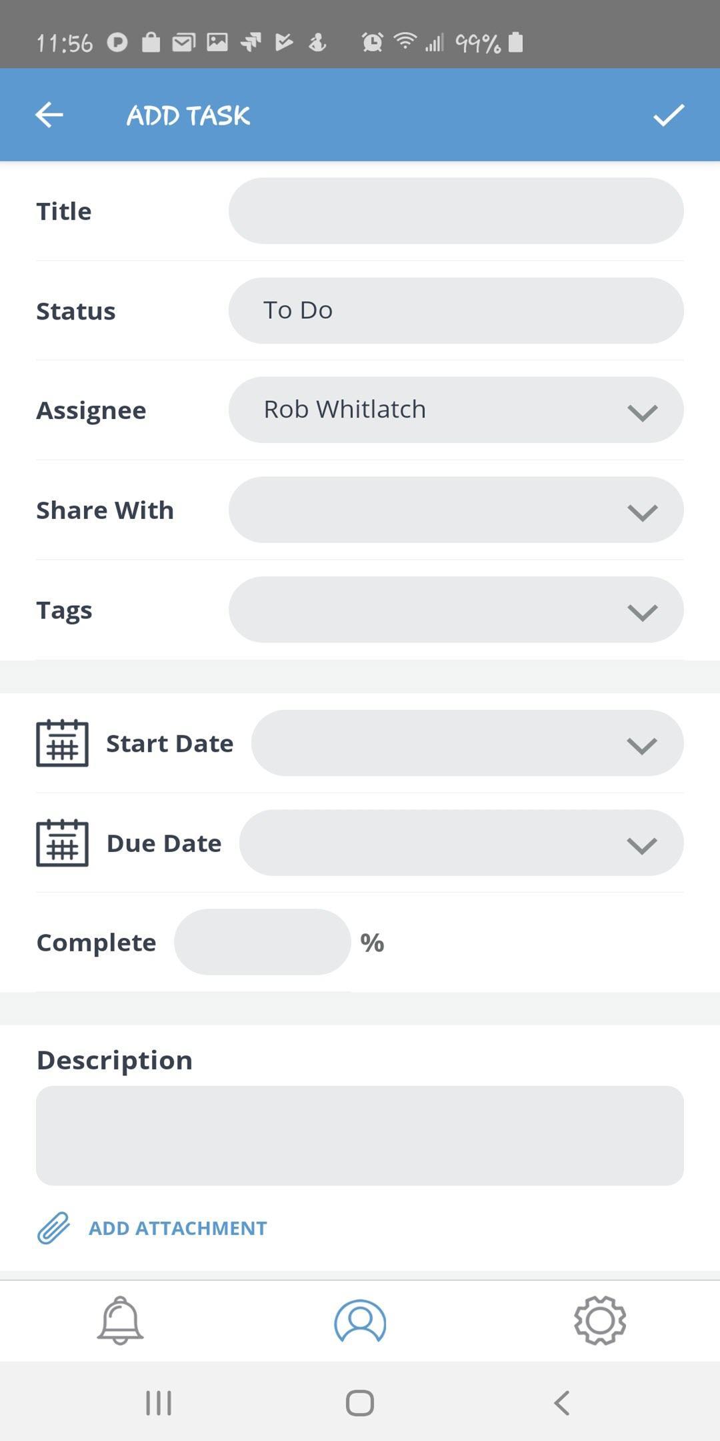The height and width of the screenshot is (1441, 720).
Task: Expand the Assignee dropdown chevron
Action: point(642,411)
